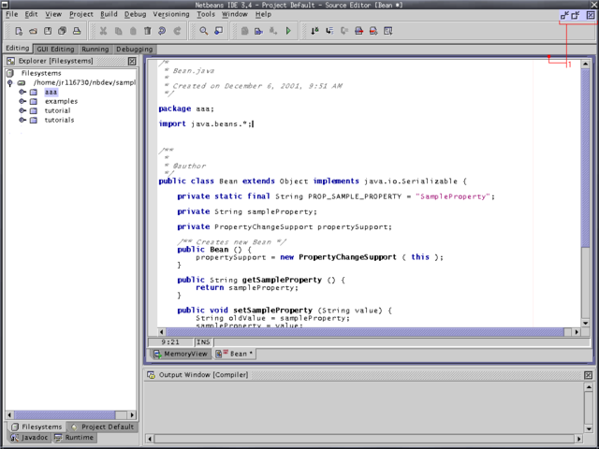Open the Tools menu
Viewport: 599px width, 449px height.
point(206,15)
